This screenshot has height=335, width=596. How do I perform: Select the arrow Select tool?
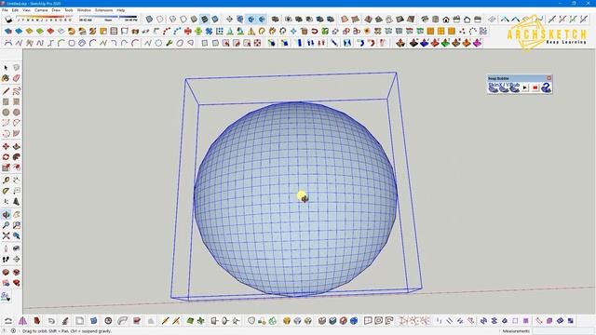coord(6,68)
